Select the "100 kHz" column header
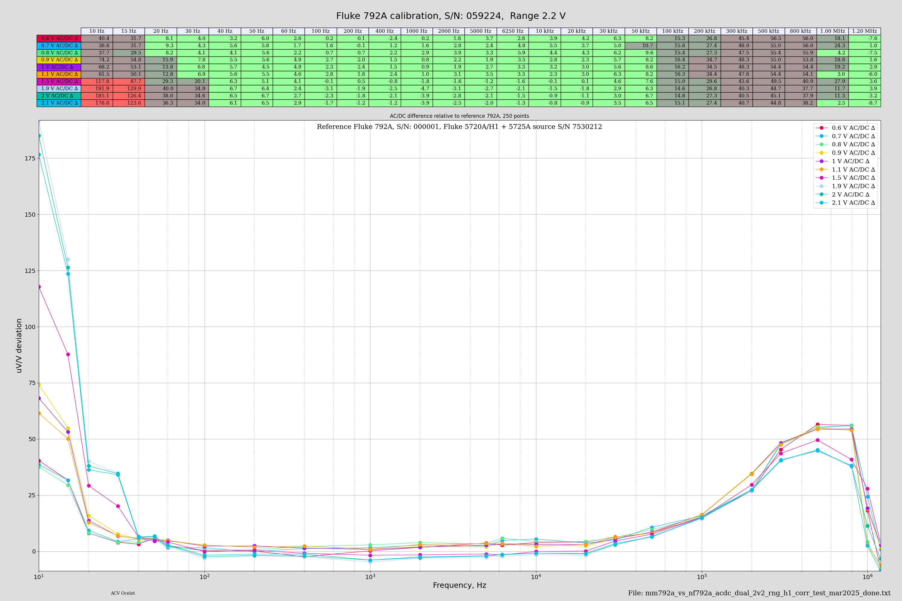Screen dimensions: 902x601 coord(673,31)
